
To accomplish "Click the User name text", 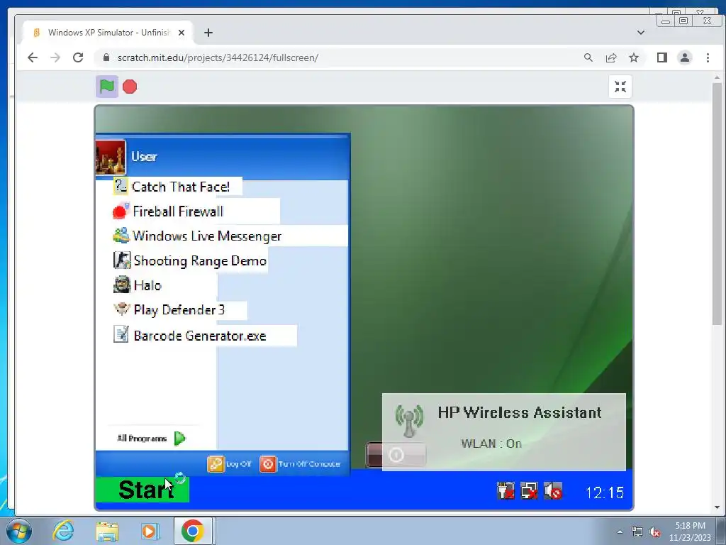I will click(x=144, y=156).
